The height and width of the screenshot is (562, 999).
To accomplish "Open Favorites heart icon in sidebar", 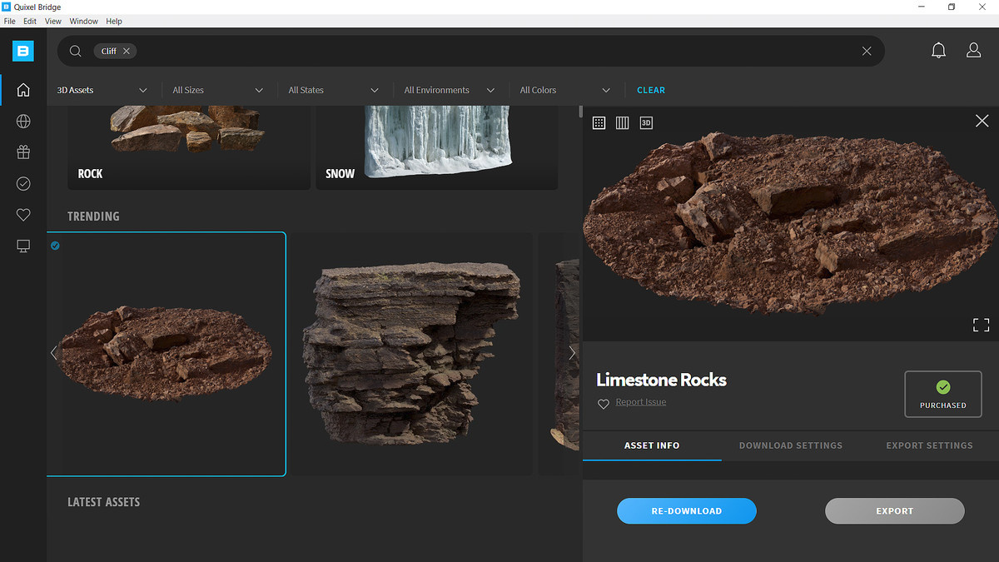I will [23, 215].
